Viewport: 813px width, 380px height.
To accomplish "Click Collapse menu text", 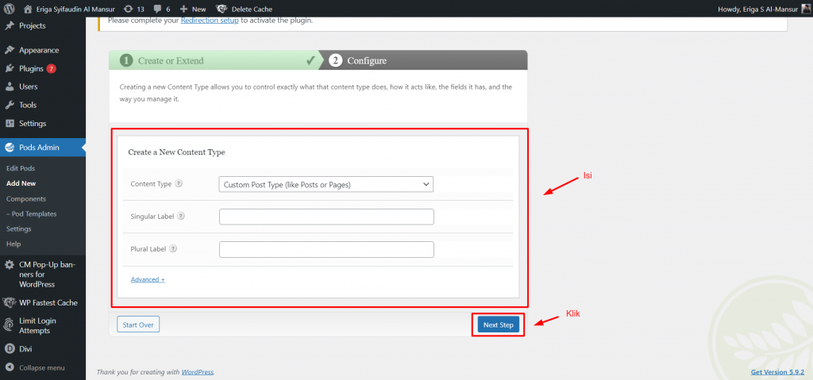I will point(42,367).
